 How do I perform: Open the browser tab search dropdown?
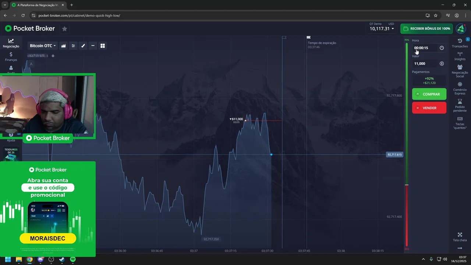click(5, 5)
